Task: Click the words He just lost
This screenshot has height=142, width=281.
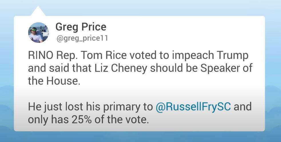Action: pos(55,107)
